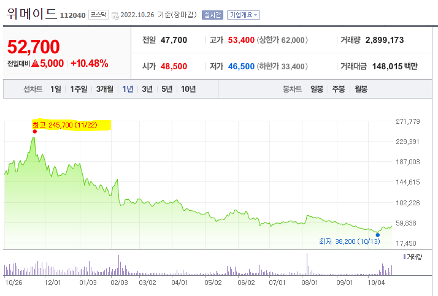Click the 17,450 y-axis label
The height and width of the screenshot is (296, 438).
[x=406, y=243]
